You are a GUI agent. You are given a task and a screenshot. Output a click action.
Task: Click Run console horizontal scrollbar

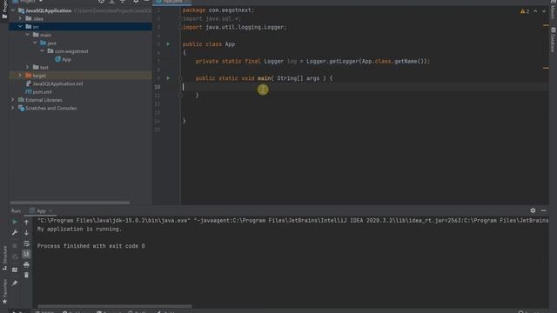pos(115,306)
